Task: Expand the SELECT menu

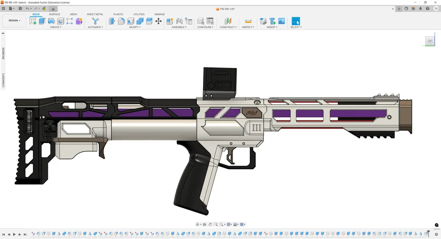Action: 296,27
